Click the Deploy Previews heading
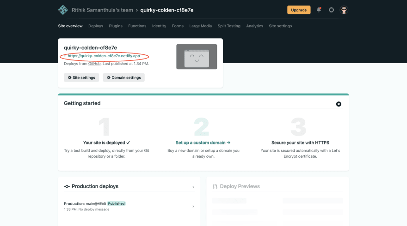Viewport: 407px width, 226px height. tap(240, 186)
